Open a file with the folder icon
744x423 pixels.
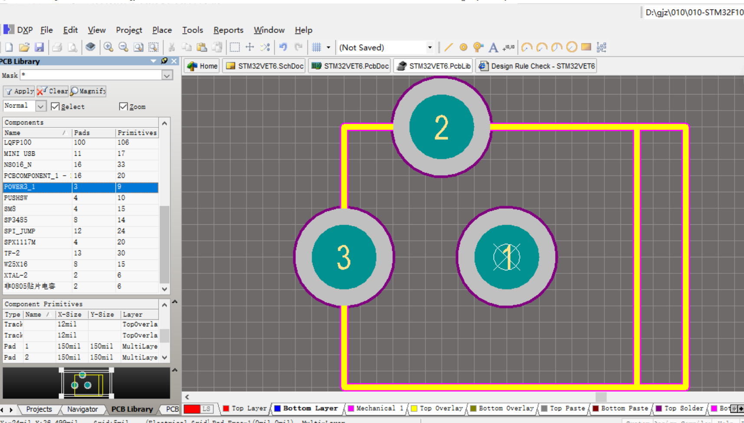(24, 47)
